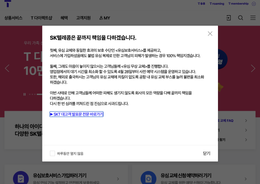Follow SKT 대고객 발표문 전문 바로가기 link

(x=76, y=114)
